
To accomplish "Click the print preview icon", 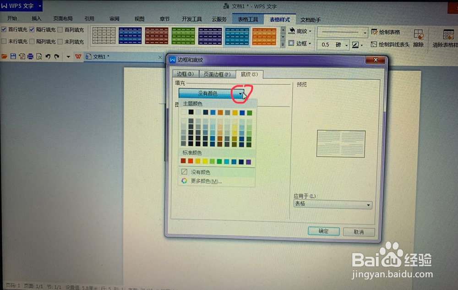I will (x=39, y=56).
